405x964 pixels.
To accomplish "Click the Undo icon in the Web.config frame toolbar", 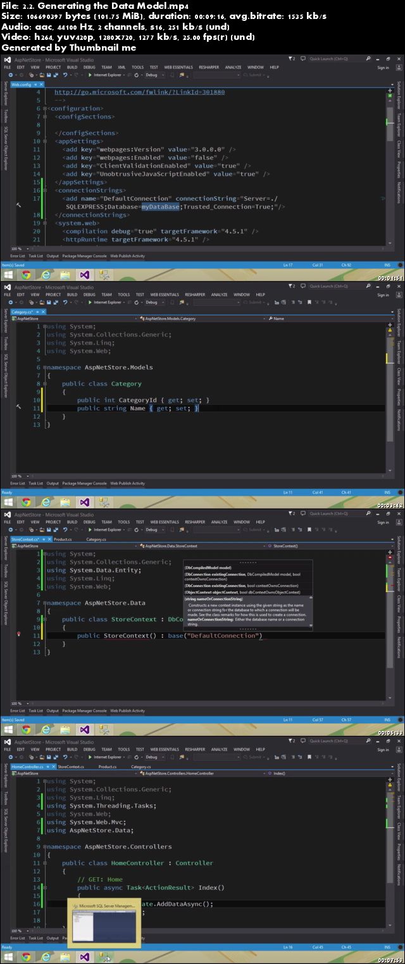I will pyautogui.click(x=65, y=75).
